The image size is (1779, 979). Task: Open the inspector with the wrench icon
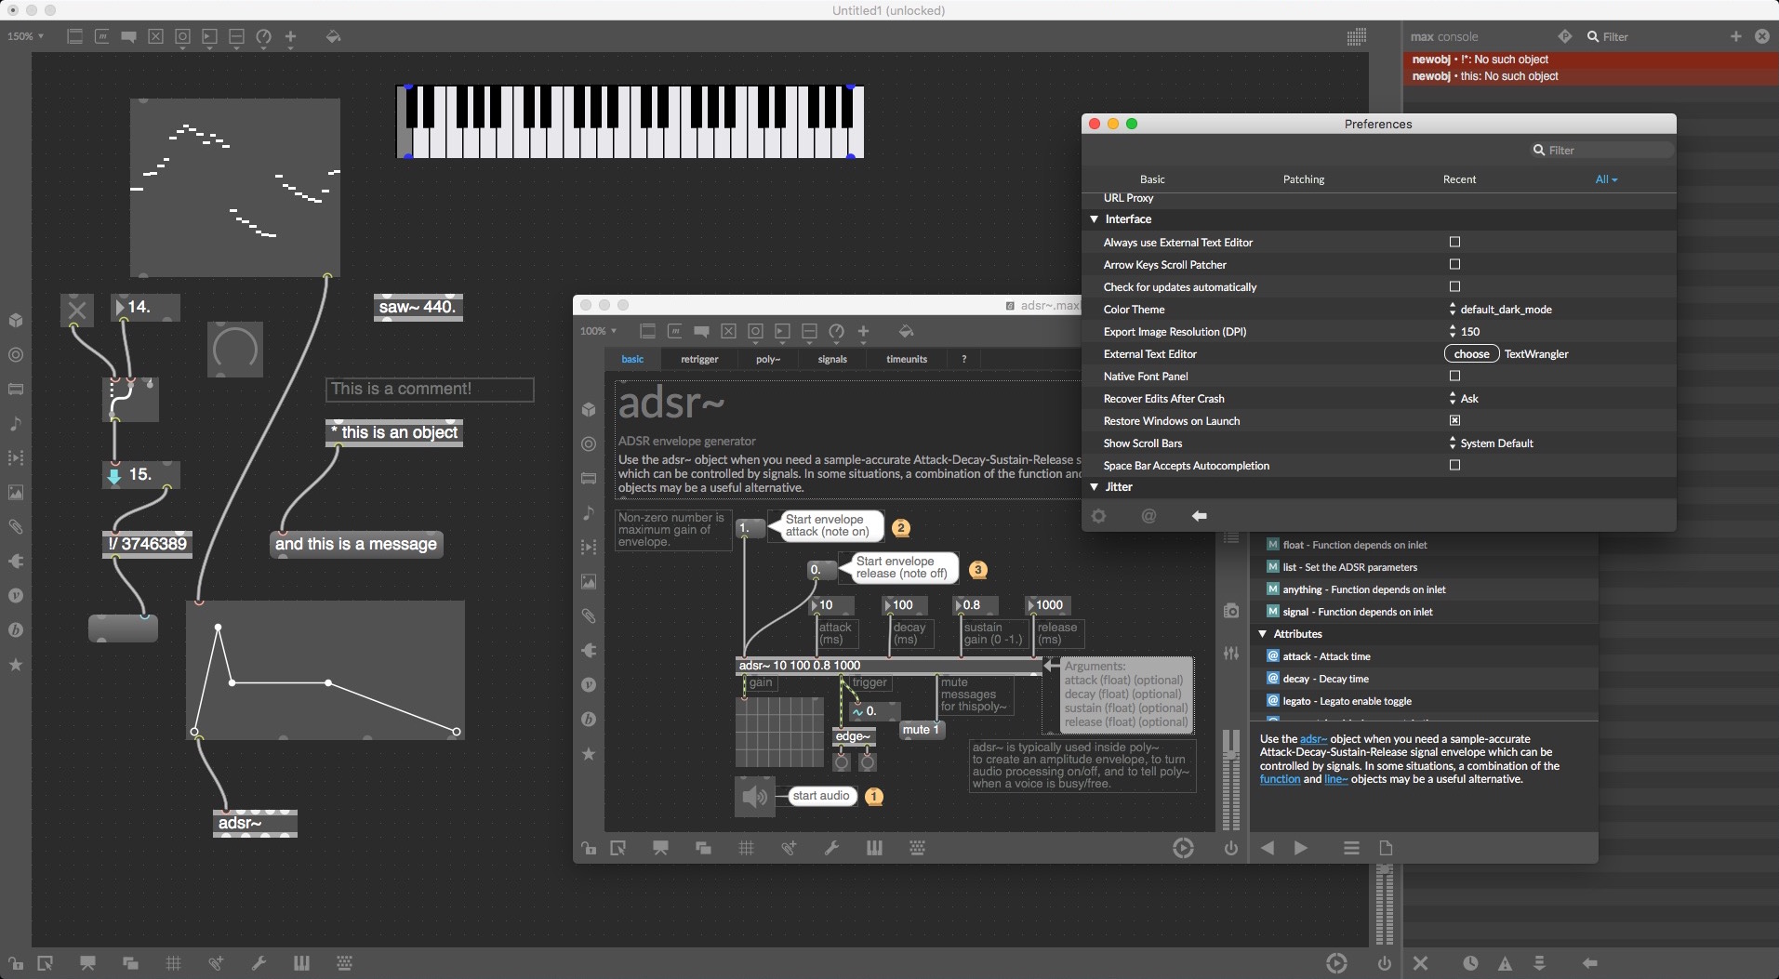[x=832, y=848]
